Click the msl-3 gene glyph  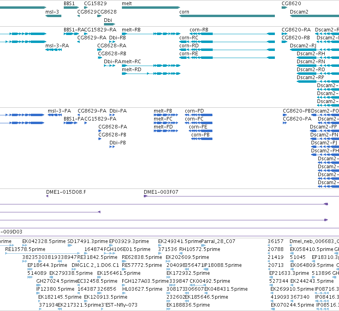pyautogui.click(x=53, y=16)
